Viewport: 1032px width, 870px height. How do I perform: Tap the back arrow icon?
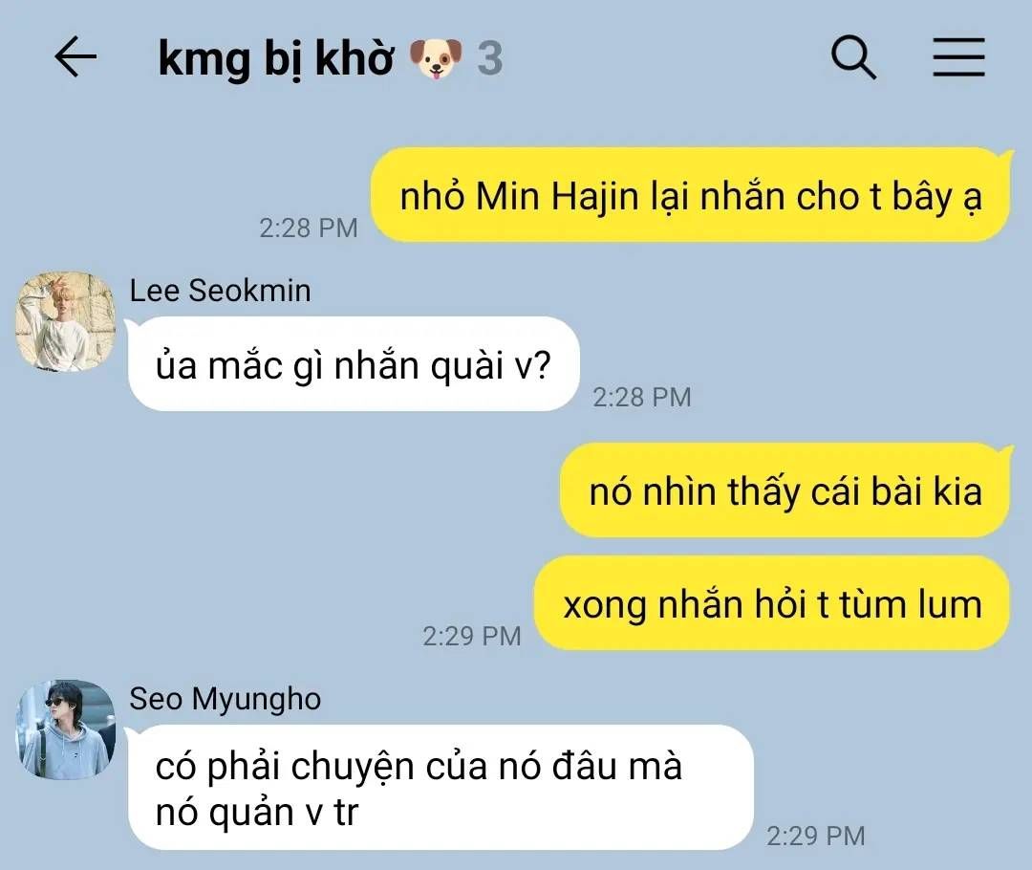pos(75,57)
